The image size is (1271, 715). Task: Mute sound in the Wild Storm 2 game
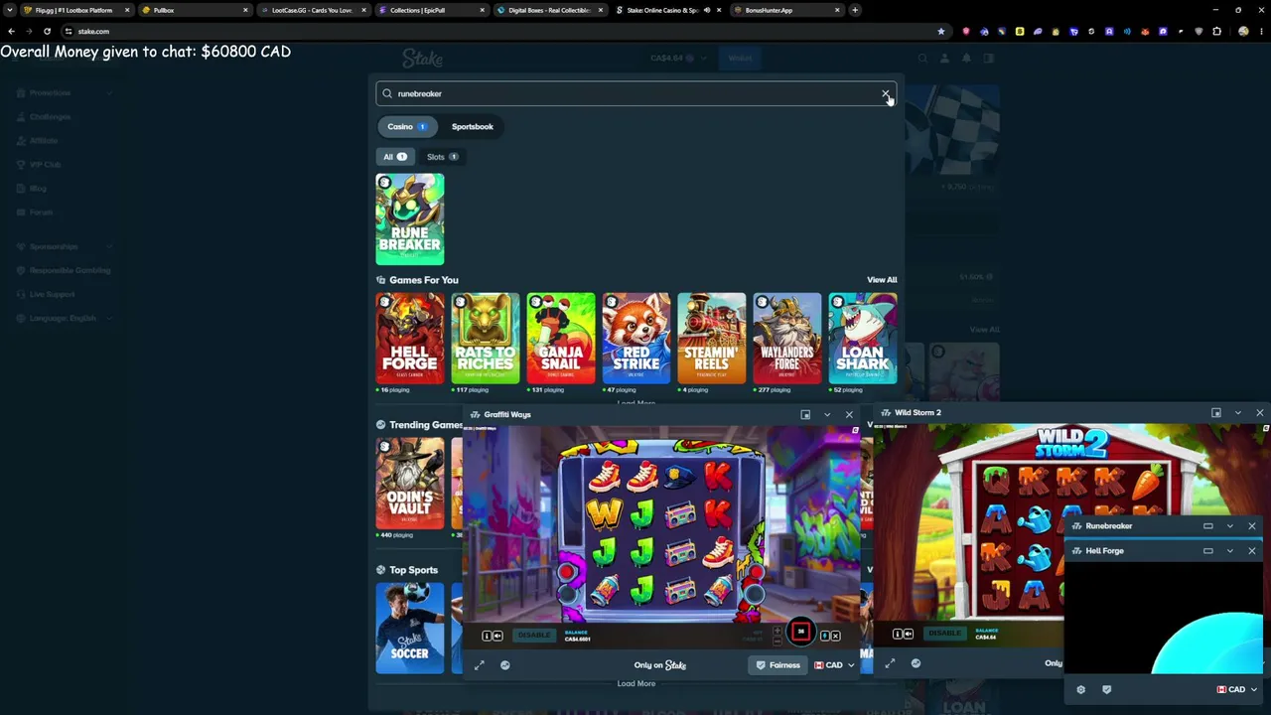pos(909,634)
